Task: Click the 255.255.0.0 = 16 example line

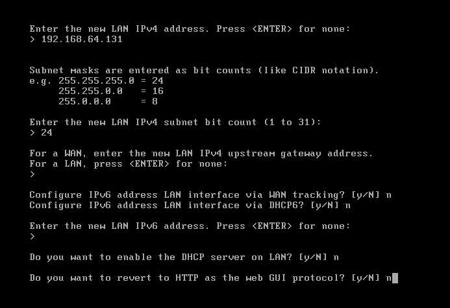Action: tap(111, 91)
